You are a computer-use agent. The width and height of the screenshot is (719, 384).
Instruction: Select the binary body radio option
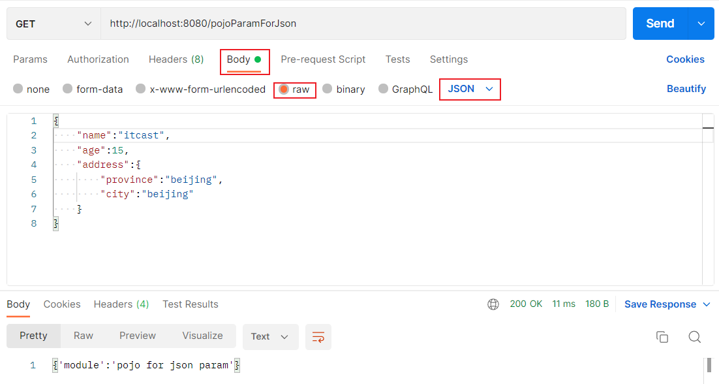coord(327,89)
